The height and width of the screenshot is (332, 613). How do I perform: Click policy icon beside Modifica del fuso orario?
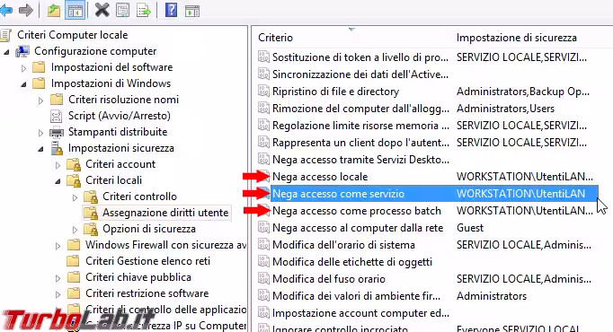coord(263,278)
